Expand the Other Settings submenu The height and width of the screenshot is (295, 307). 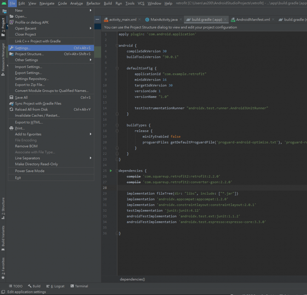point(51,60)
